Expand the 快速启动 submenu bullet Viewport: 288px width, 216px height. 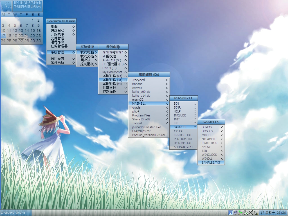coord(73,30)
